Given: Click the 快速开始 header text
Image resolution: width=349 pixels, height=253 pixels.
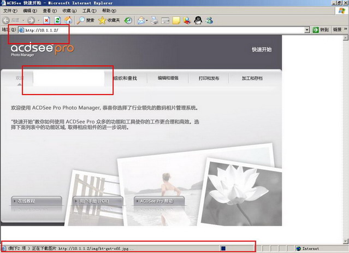Looking at the screenshot, I should (262, 49).
